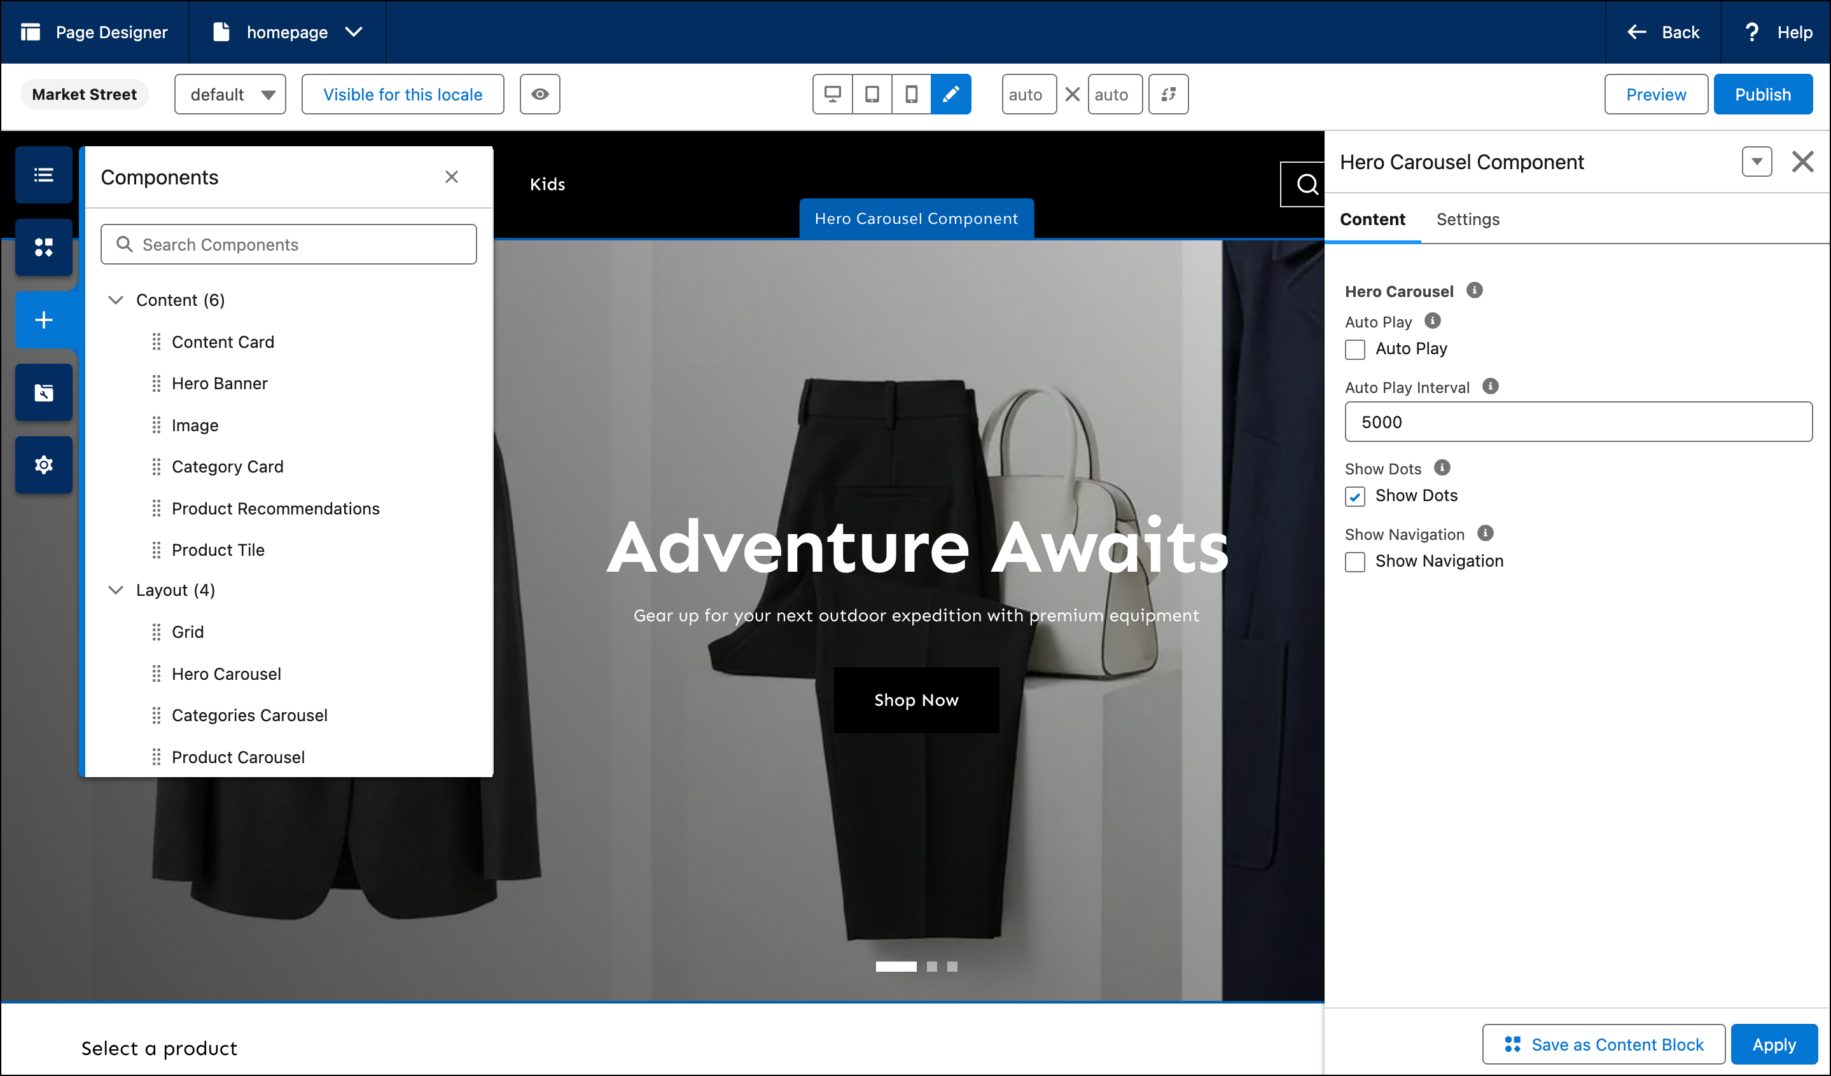Click the storefront search magnifier icon
This screenshot has height=1076, width=1831.
[1307, 184]
